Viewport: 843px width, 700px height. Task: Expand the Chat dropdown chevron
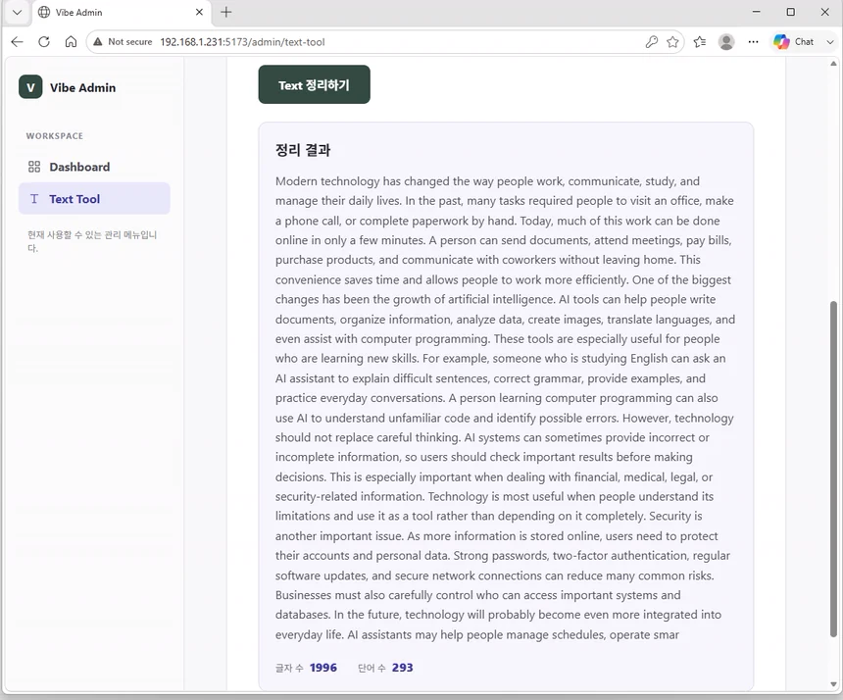830,42
